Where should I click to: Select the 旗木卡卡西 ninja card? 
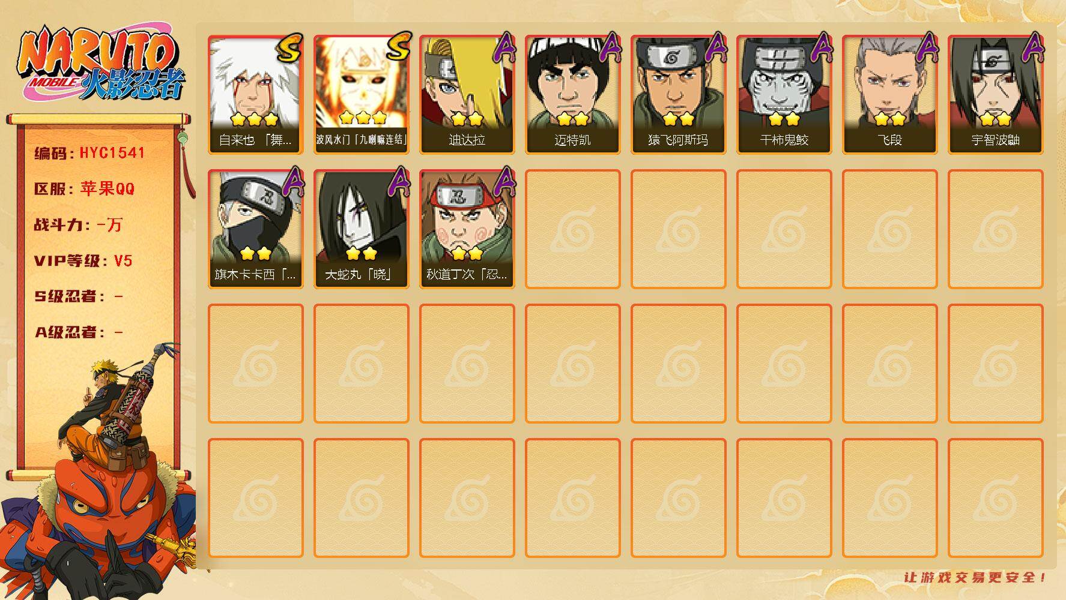256,229
